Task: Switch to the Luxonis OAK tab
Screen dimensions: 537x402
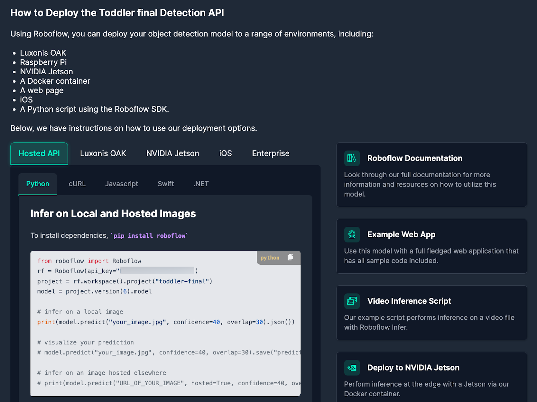Action: coord(103,153)
